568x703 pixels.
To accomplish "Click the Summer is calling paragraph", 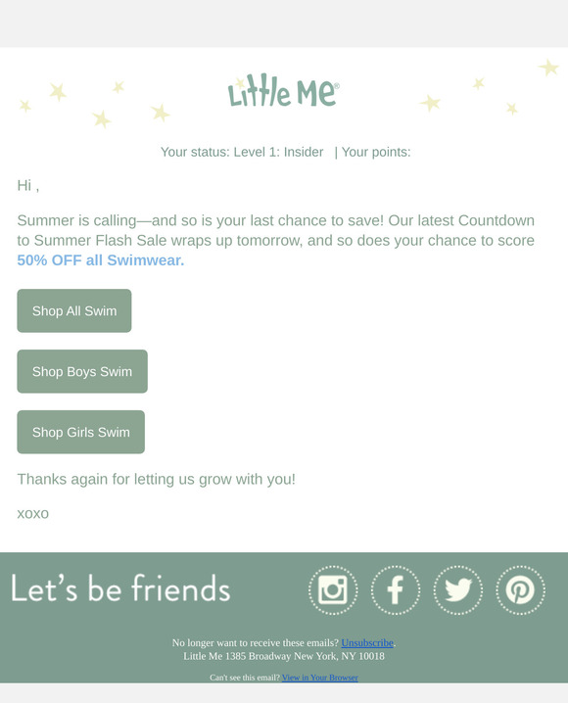I will pos(276,240).
